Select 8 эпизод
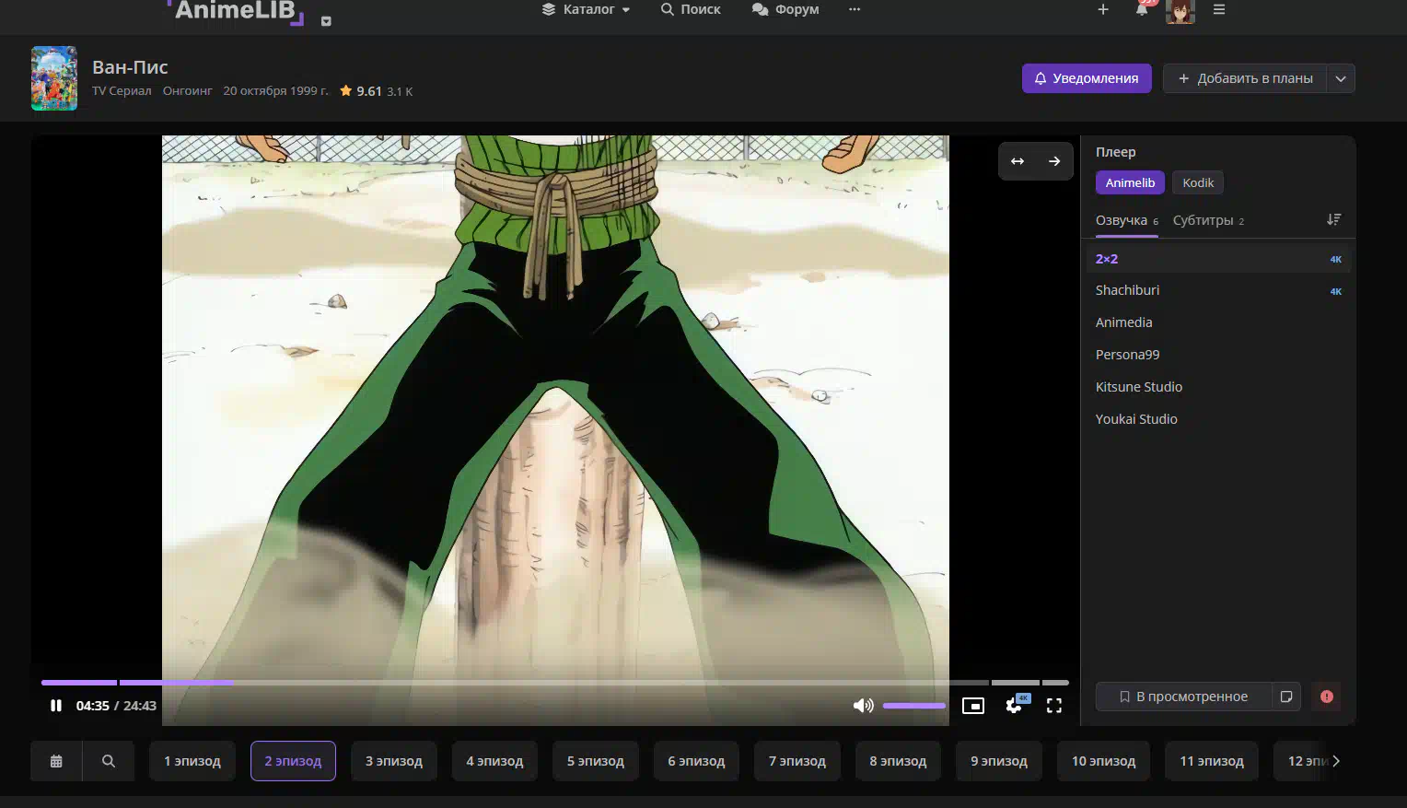1407x808 pixels. pos(898,761)
